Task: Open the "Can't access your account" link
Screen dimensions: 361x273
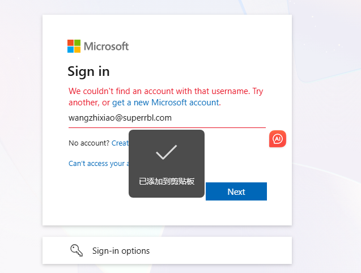Action: [x=97, y=164]
